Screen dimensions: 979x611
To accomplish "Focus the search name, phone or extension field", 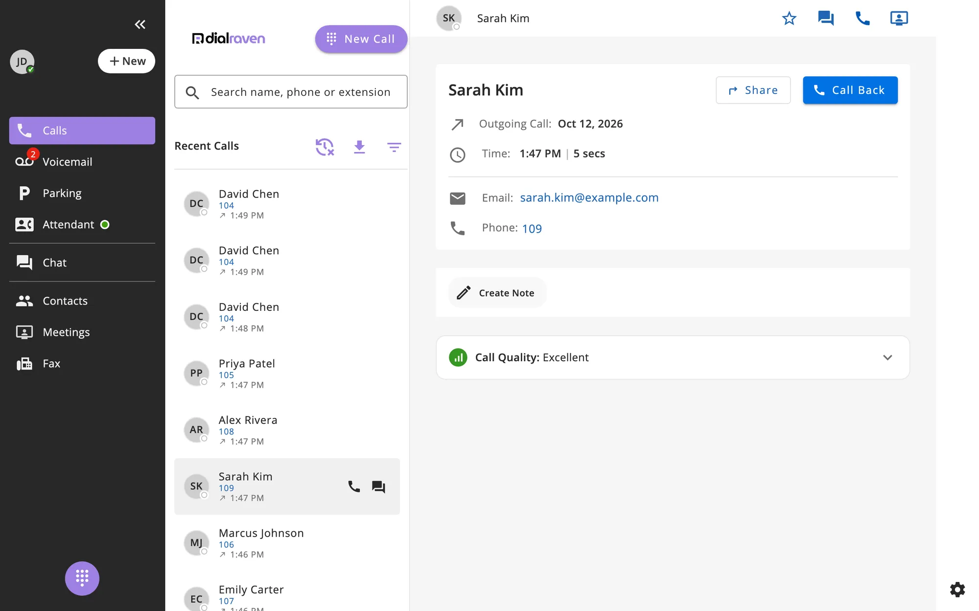I will 291,92.
